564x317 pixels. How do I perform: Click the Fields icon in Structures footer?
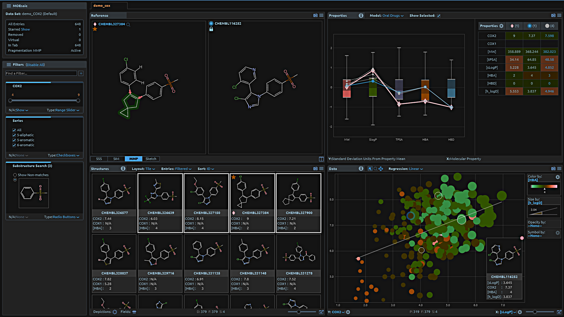pyautogui.click(x=134, y=312)
